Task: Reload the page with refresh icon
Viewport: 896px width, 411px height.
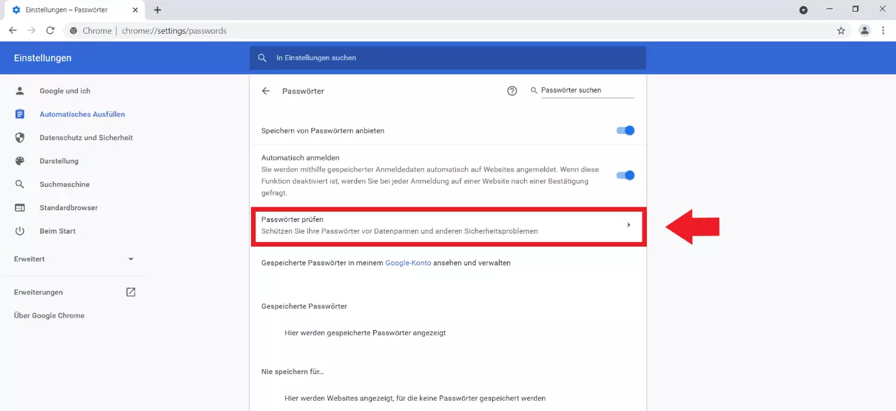Action: [50, 30]
